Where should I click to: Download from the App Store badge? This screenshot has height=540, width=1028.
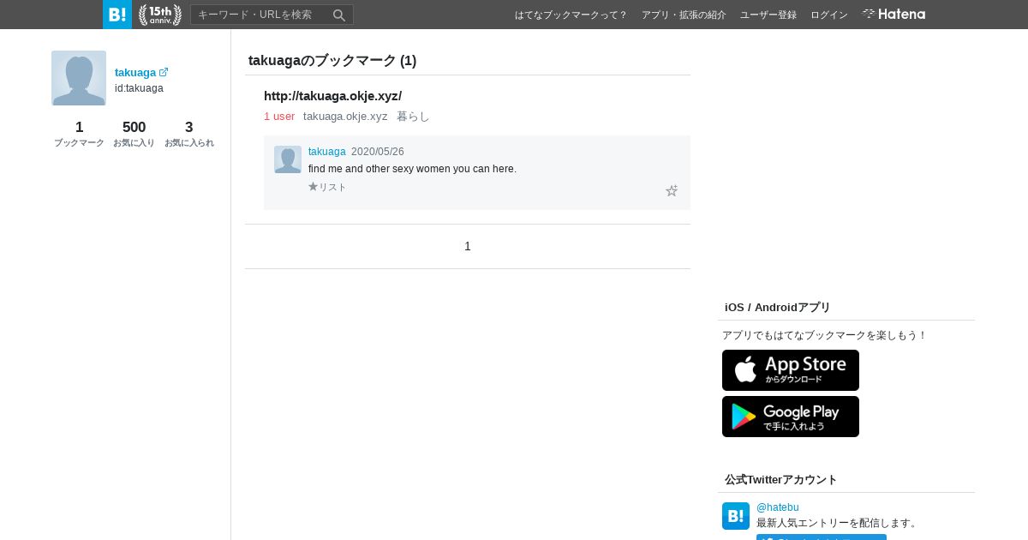pos(791,370)
